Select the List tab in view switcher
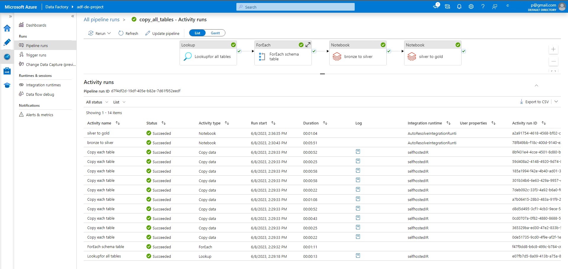This screenshot has width=568, height=269. 197,33
